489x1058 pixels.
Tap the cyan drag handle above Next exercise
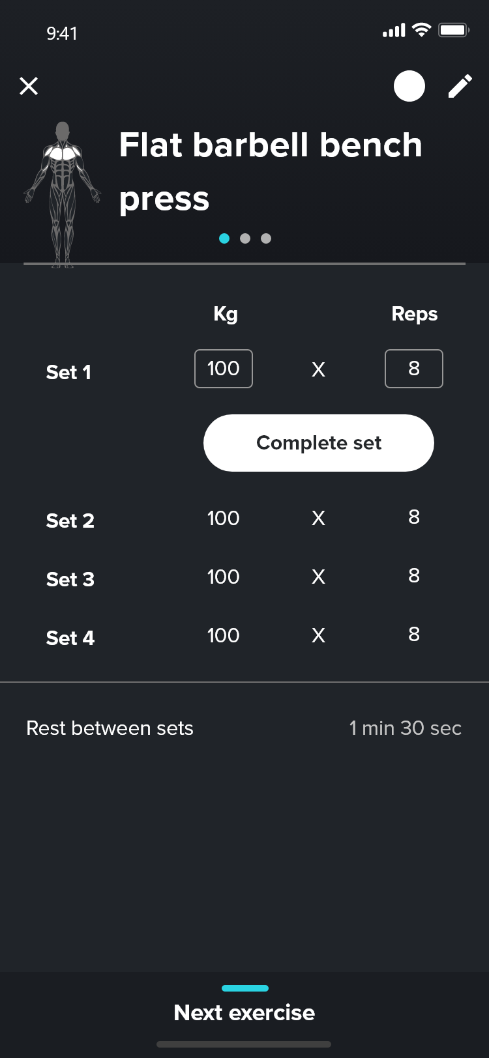[245, 988]
